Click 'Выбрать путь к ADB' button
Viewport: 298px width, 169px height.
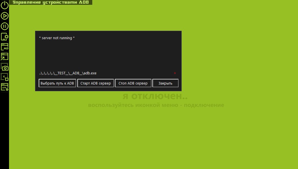click(x=57, y=83)
